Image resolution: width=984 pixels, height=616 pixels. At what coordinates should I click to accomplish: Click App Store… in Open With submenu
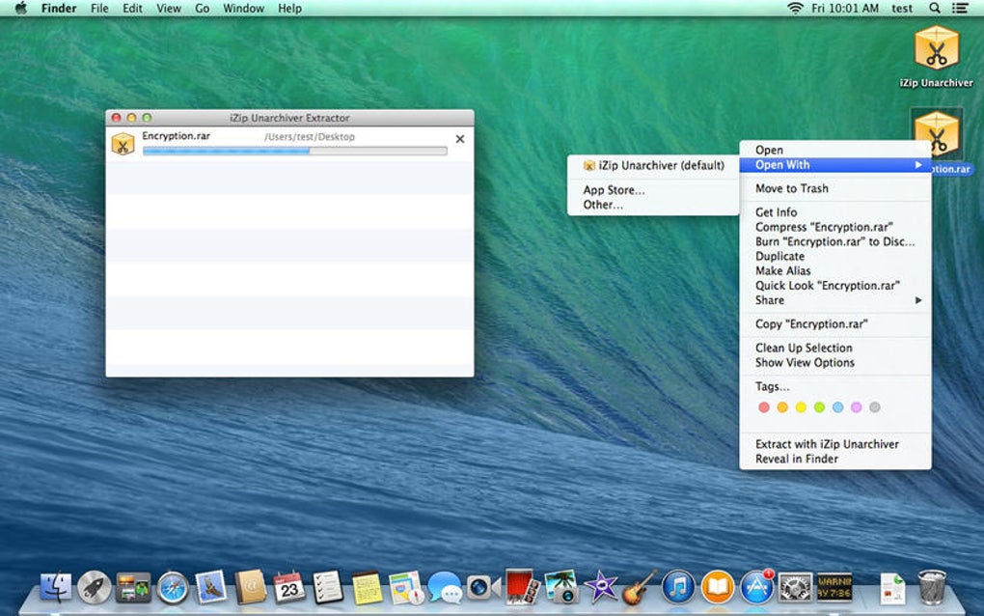click(x=614, y=190)
